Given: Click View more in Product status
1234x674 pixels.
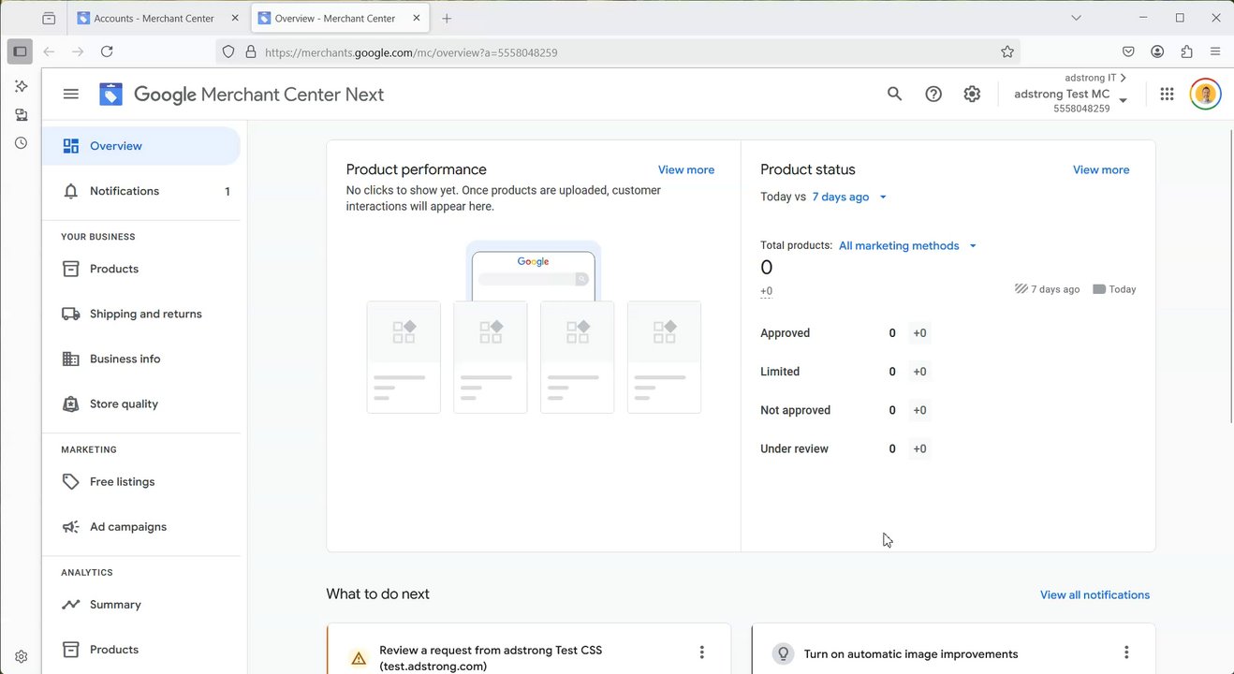Looking at the screenshot, I should coord(1100,169).
